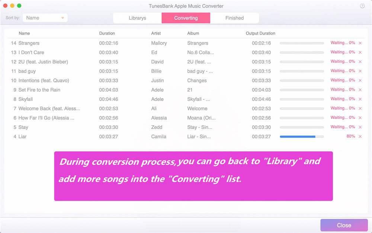This screenshot has width=372, height=233.
Task: Click album 'No.6 Colla...'
Action: click(201, 52)
